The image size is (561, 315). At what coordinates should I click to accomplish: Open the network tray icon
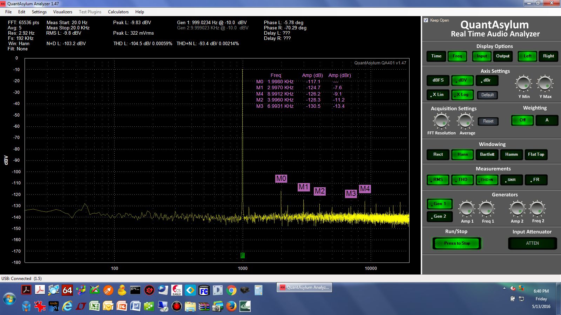(521, 299)
